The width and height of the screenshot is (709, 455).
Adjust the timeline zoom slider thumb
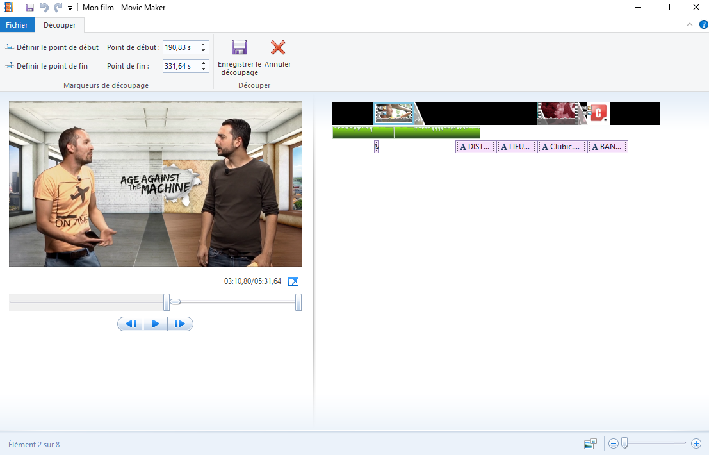[x=624, y=443]
